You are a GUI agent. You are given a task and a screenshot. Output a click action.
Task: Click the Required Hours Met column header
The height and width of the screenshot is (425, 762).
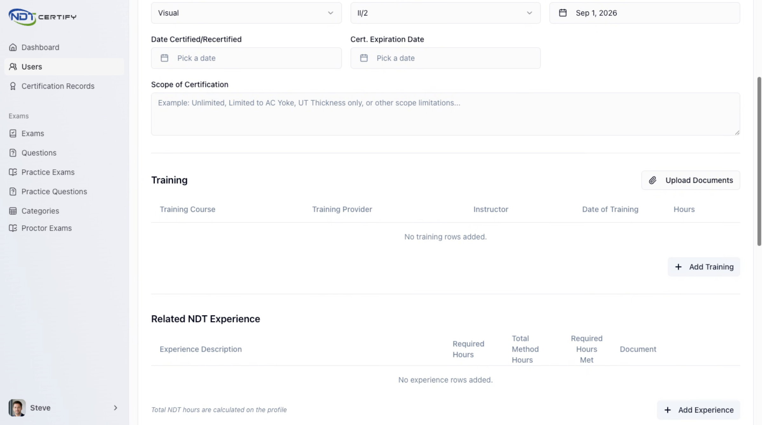pos(586,349)
